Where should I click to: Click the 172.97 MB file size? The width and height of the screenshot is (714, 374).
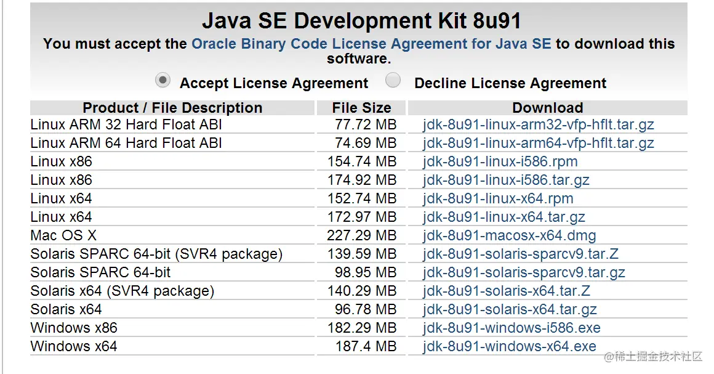(x=362, y=217)
